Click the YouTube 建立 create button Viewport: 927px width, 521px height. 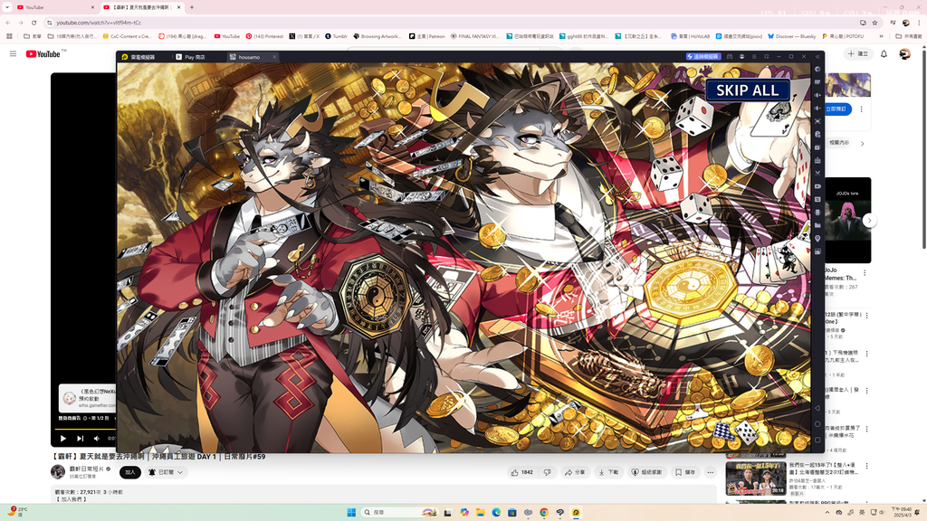tap(858, 53)
